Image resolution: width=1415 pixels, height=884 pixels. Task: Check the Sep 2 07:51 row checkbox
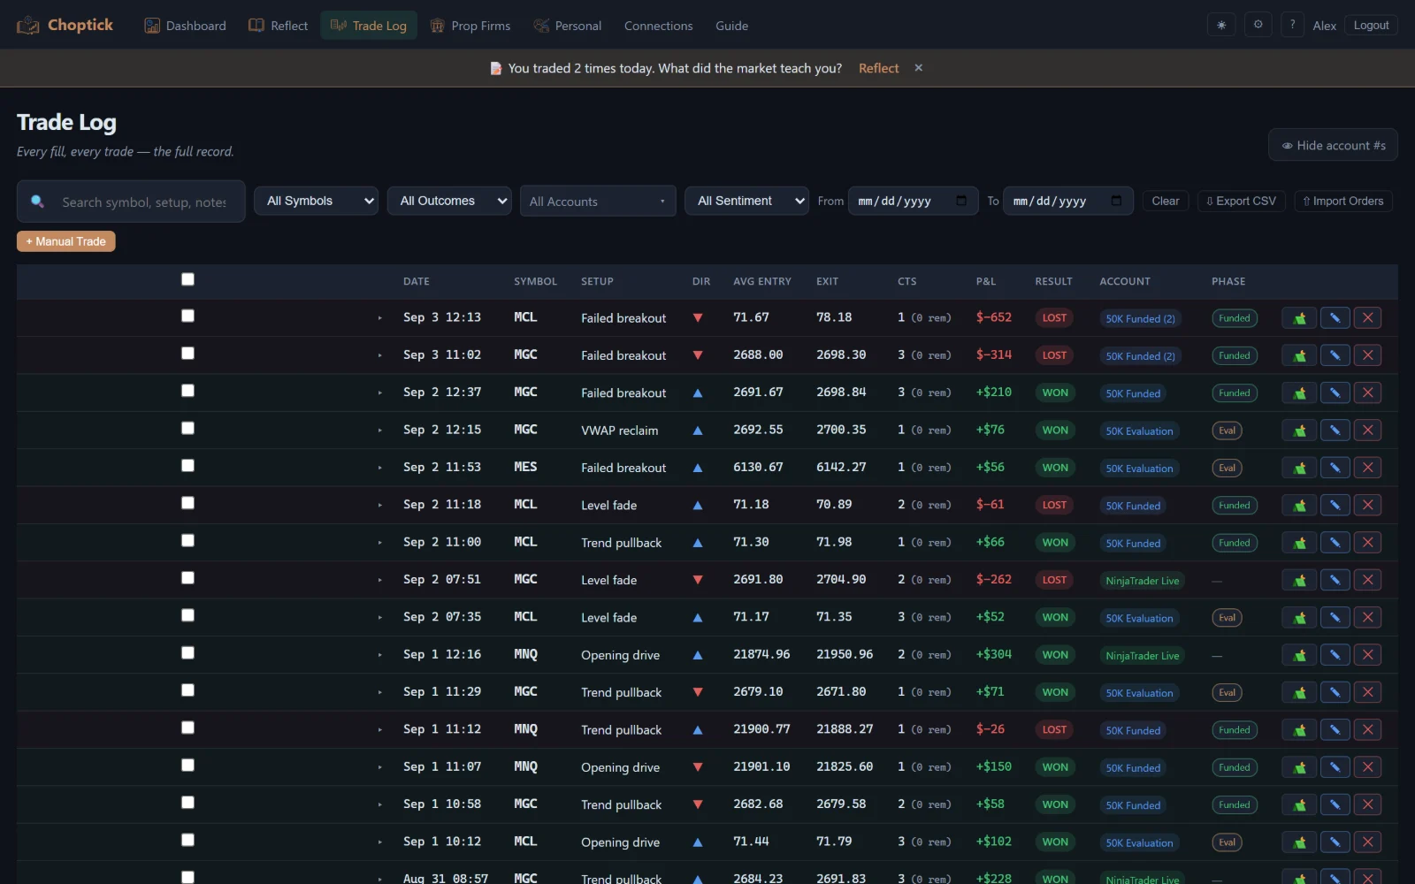(187, 577)
